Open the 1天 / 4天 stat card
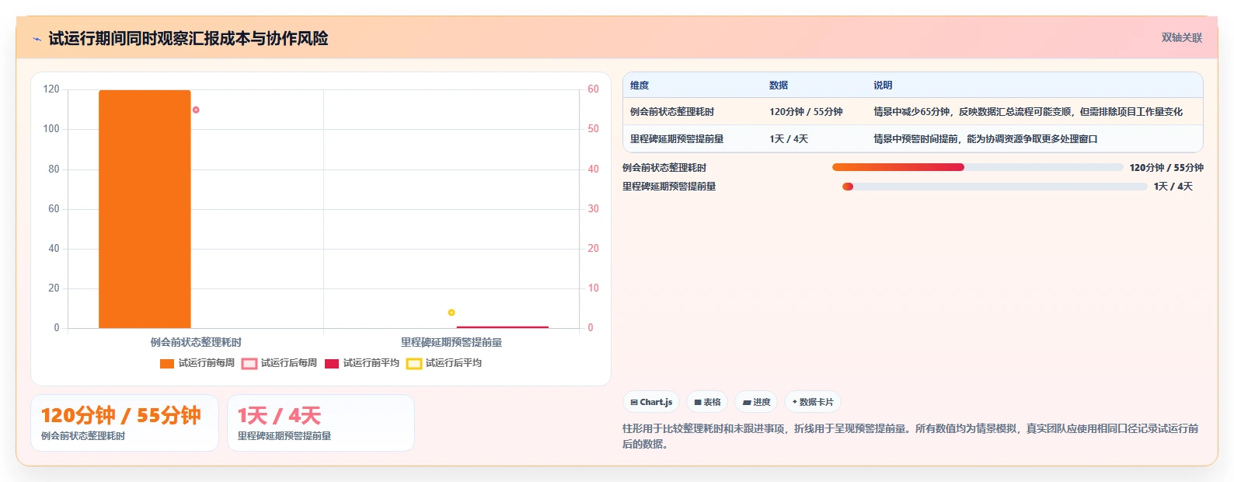 321,423
